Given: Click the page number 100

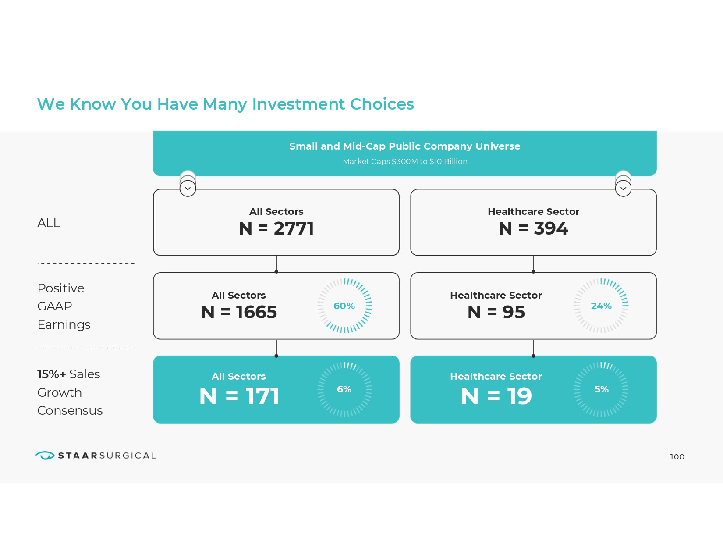Looking at the screenshot, I should [x=677, y=457].
